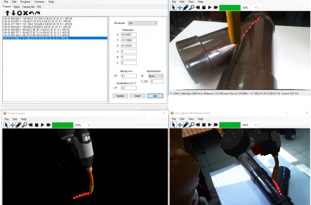The image size is (311, 205).
Task: Click the Add button
Action: (155, 96)
